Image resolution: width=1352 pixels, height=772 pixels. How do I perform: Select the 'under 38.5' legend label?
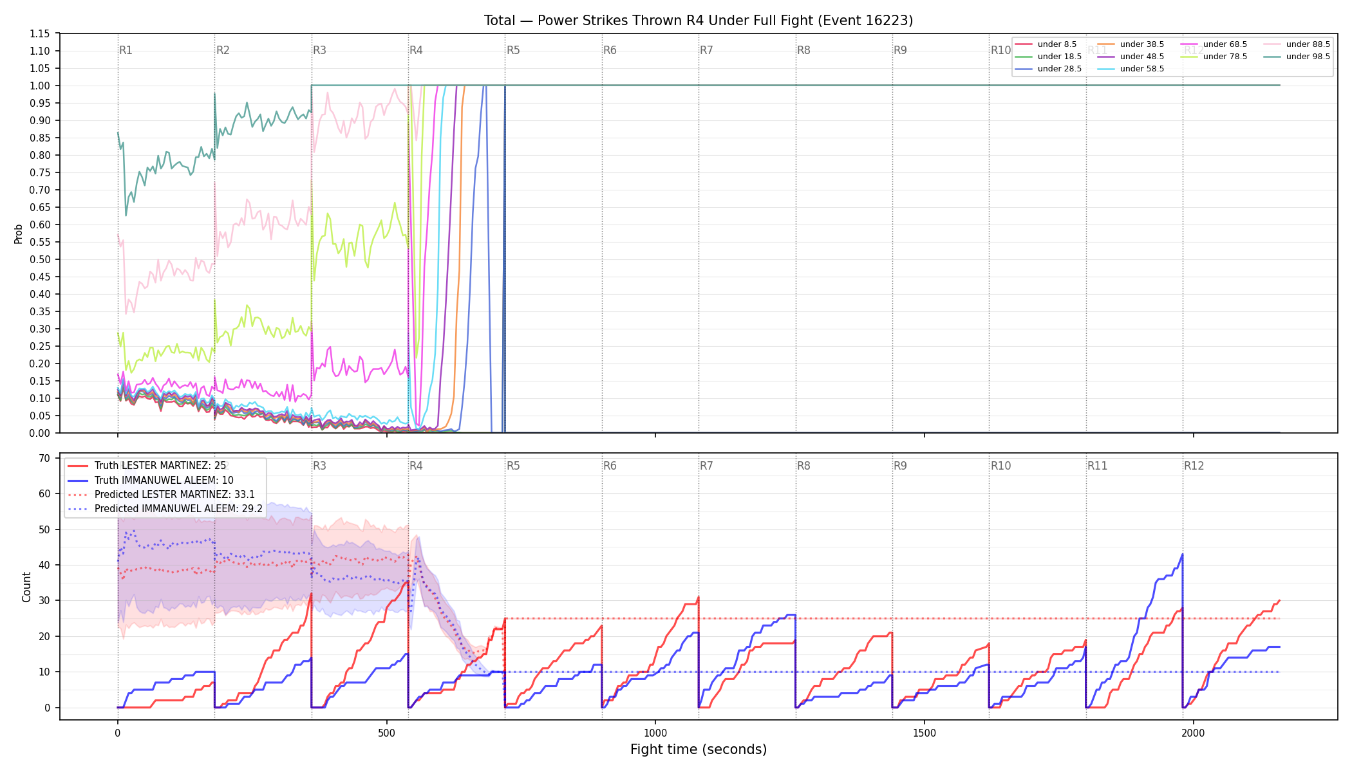1142,44
